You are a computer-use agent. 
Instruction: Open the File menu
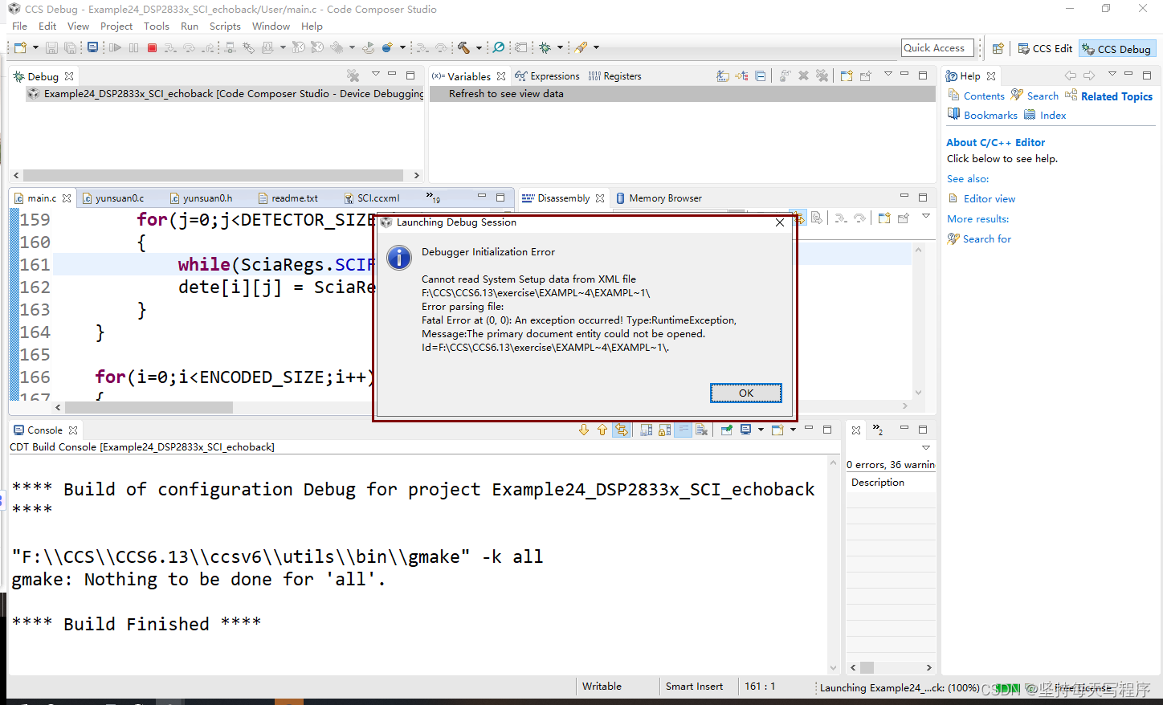pos(20,26)
